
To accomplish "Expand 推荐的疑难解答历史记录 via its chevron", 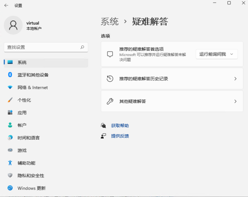I will click(235, 79).
